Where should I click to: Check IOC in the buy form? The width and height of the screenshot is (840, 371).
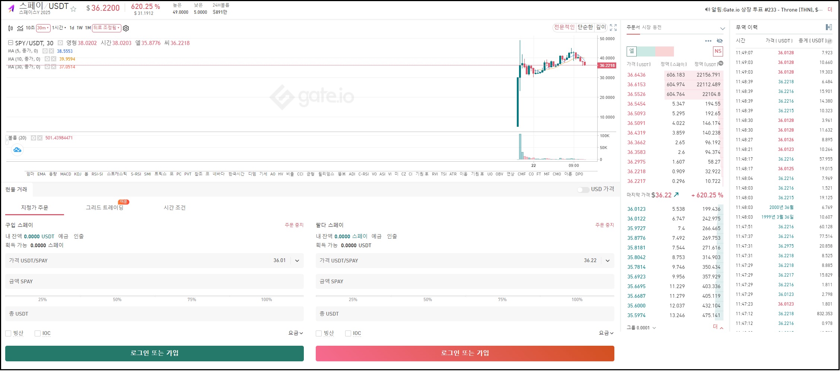[x=38, y=333]
